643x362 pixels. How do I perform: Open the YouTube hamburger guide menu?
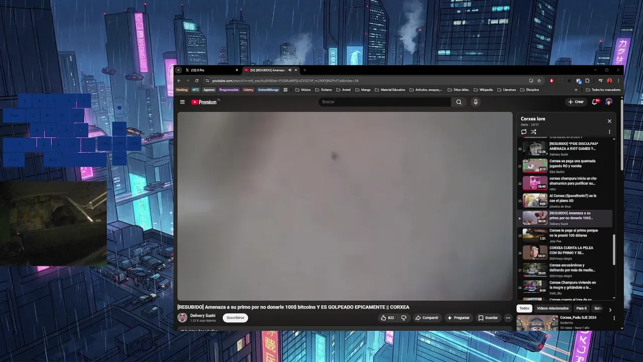click(182, 102)
